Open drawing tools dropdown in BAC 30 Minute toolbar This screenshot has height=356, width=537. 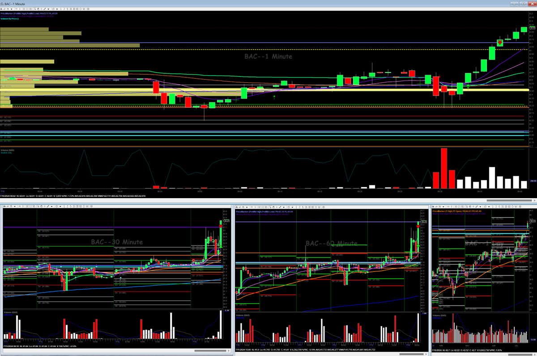point(51,206)
